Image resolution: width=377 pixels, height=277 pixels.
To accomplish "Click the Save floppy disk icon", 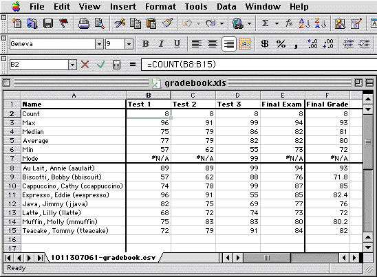I will (x=48, y=23).
